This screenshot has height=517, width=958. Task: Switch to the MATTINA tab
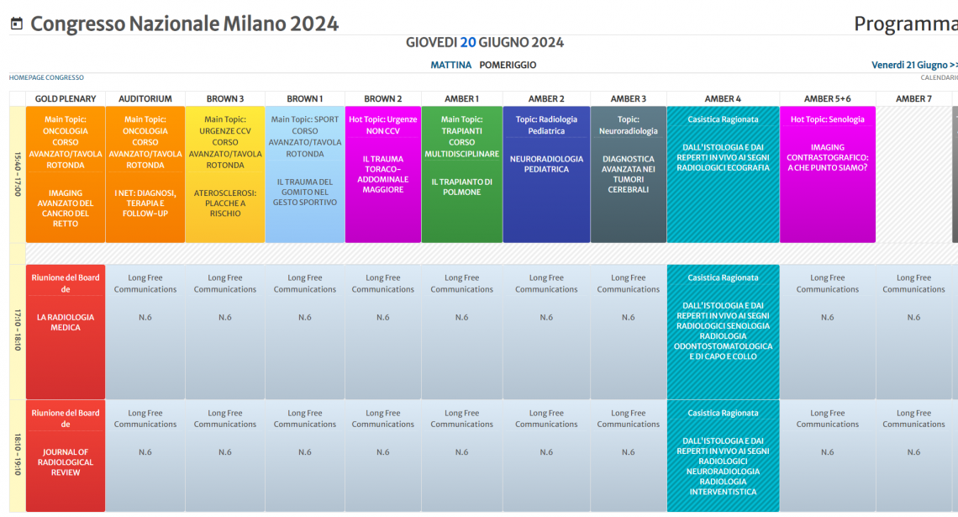click(x=450, y=65)
